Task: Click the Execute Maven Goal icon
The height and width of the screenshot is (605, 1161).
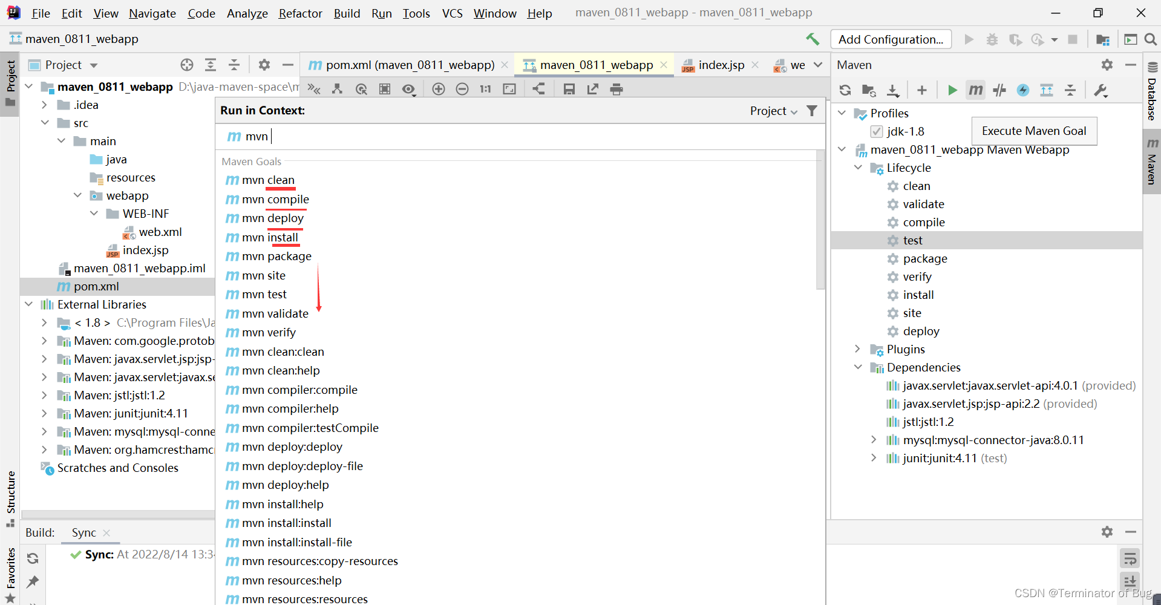Action: point(975,90)
